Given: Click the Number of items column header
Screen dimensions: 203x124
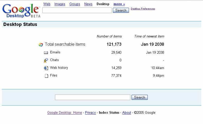Looking at the screenshot, I should tap(109, 36).
